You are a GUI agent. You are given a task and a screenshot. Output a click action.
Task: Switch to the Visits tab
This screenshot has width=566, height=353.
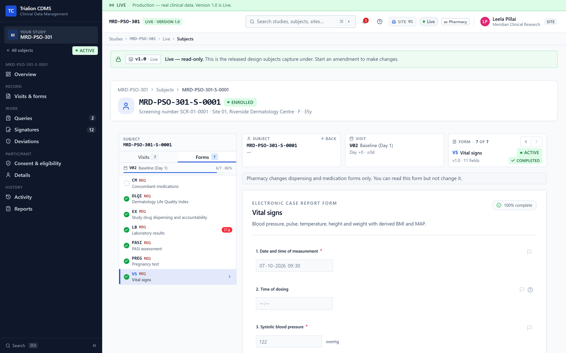point(148,157)
